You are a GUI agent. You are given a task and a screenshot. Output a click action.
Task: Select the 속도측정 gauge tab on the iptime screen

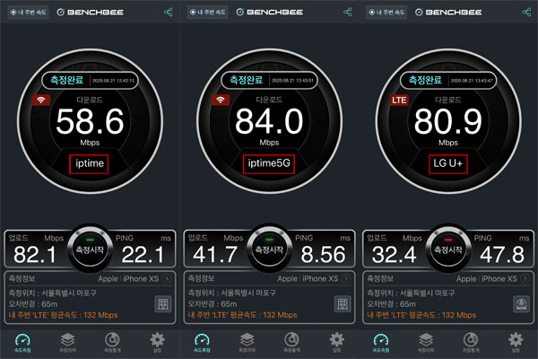point(22,343)
